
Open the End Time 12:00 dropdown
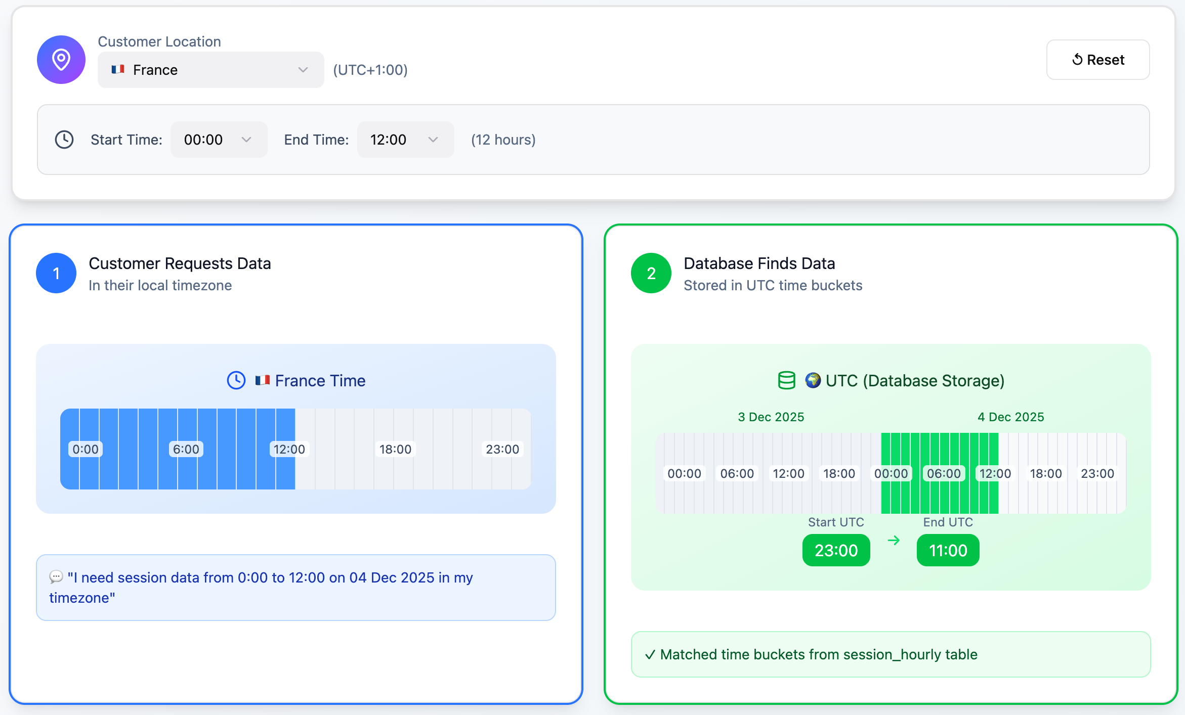pyautogui.click(x=405, y=140)
